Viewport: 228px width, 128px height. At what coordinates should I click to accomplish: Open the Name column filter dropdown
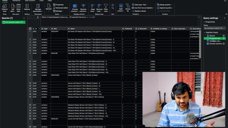point(120,29)
